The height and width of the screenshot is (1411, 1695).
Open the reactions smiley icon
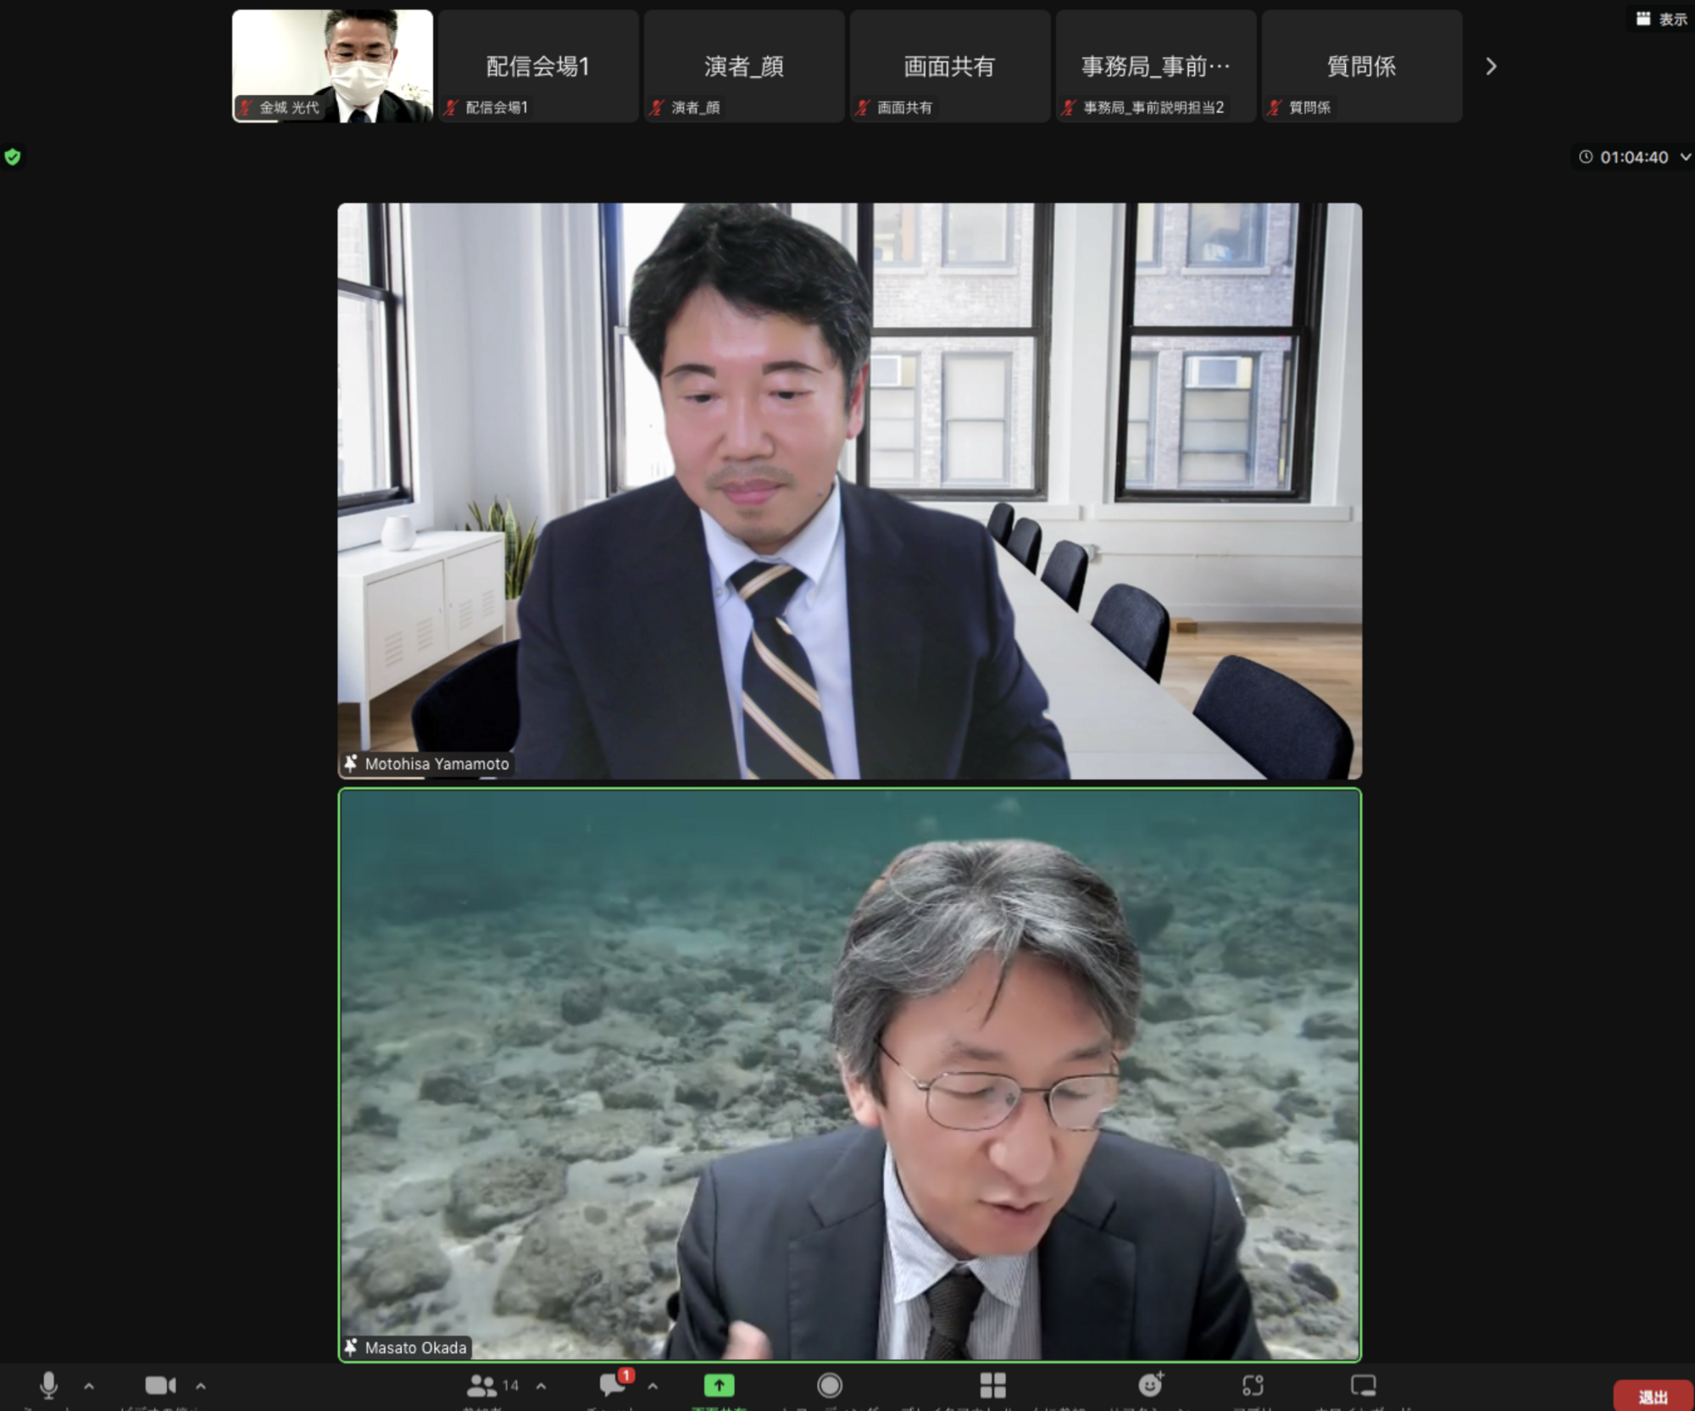(x=1149, y=1385)
